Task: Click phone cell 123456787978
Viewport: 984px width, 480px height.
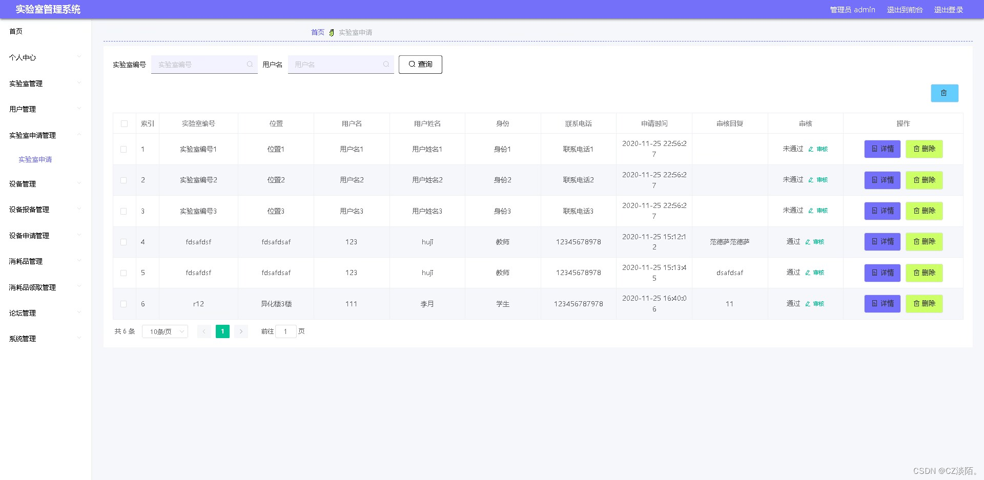Action: tap(578, 304)
